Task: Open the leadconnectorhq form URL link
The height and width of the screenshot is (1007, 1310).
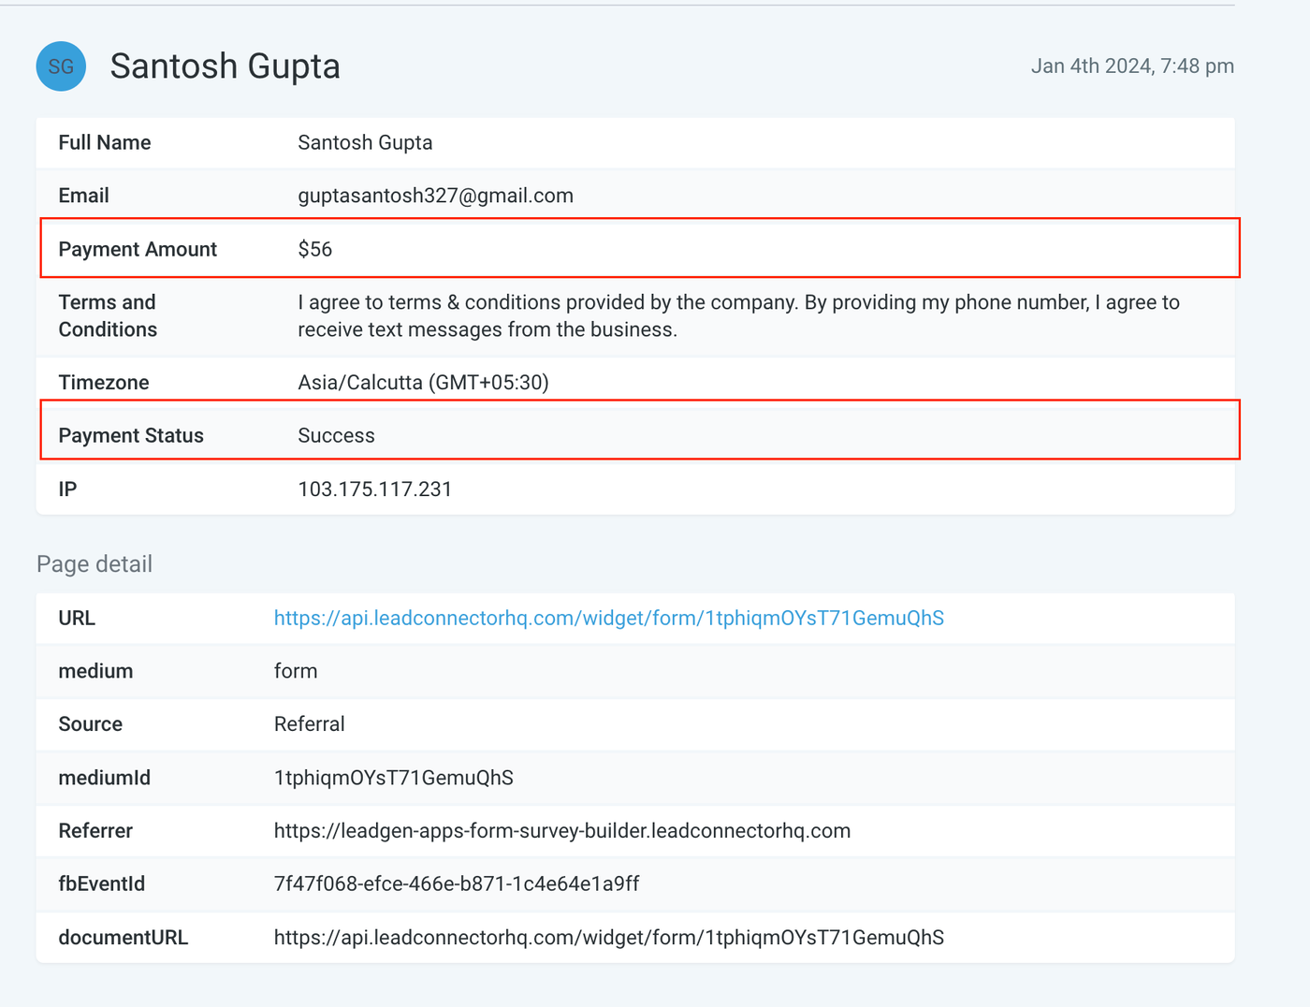Action: coord(608,619)
